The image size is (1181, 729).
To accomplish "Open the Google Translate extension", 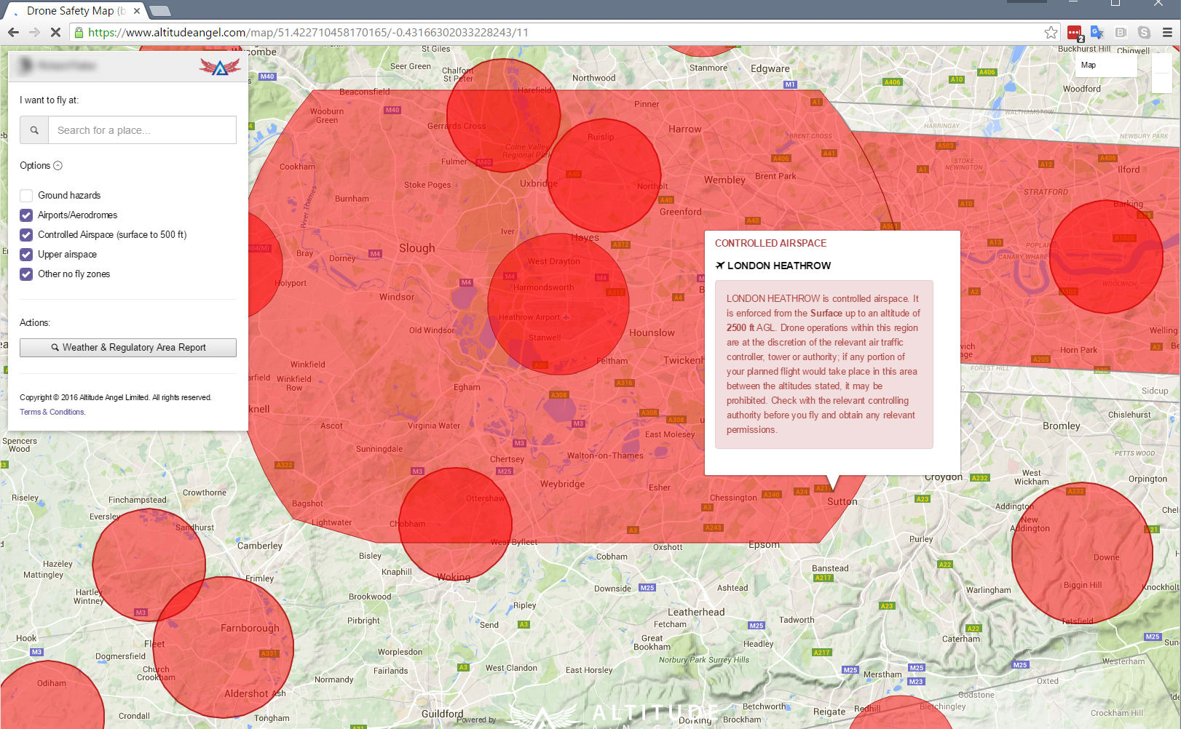I will 1097,32.
